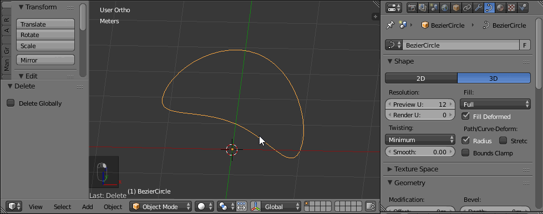Viewport: 543px width, 214px height.
Task: Switch to the R tool shelf tab
Action: coord(6,20)
